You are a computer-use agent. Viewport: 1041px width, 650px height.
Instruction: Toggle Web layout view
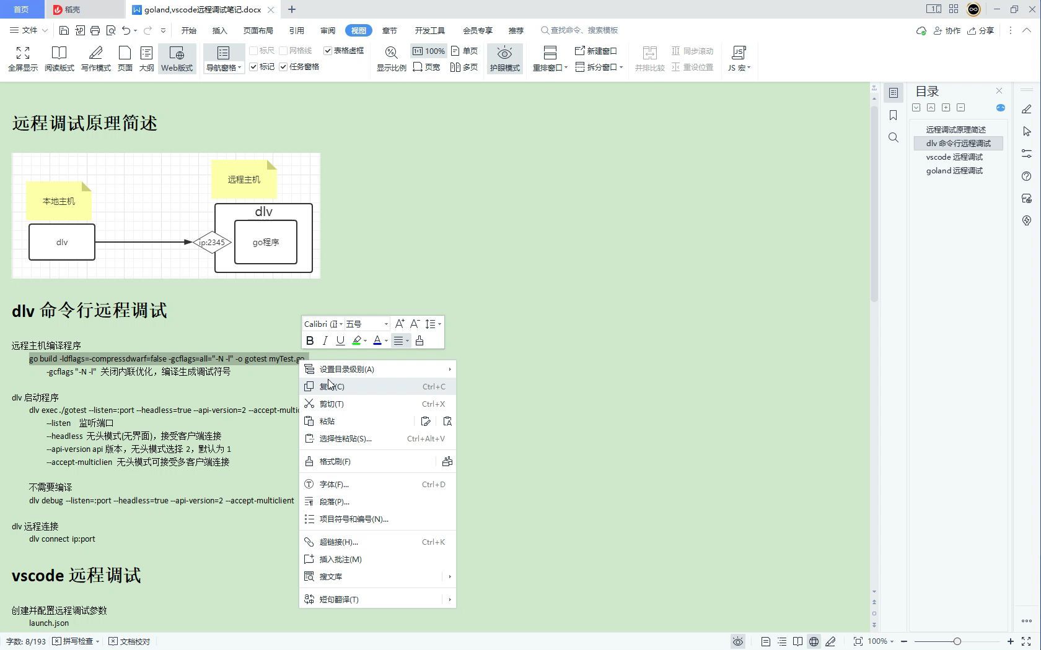(x=177, y=59)
